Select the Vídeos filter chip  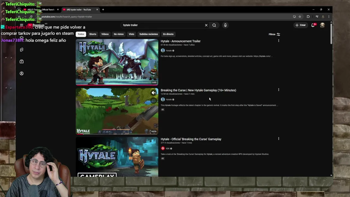(105, 34)
